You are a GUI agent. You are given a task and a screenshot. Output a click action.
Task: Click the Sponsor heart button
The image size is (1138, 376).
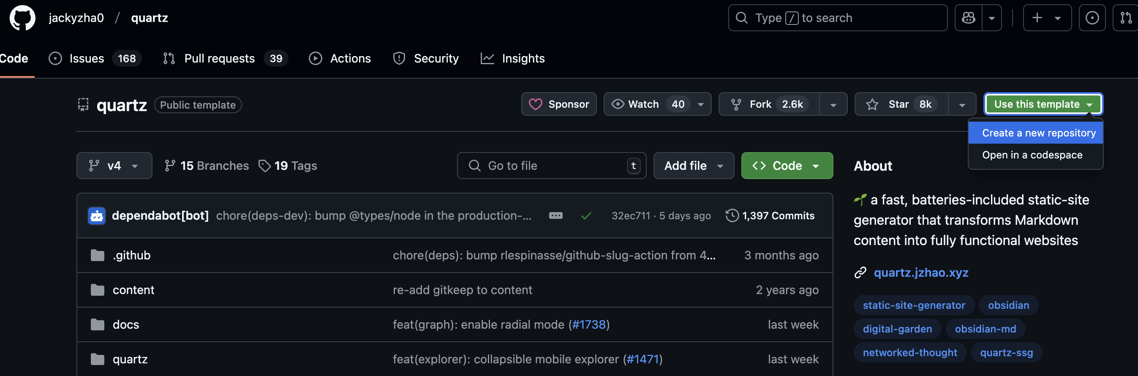point(559,104)
